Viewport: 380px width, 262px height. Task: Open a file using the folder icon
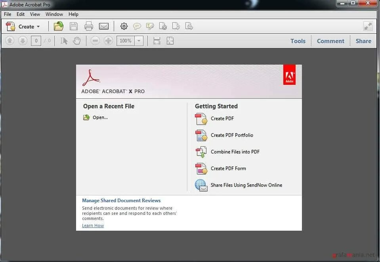pyautogui.click(x=58, y=26)
